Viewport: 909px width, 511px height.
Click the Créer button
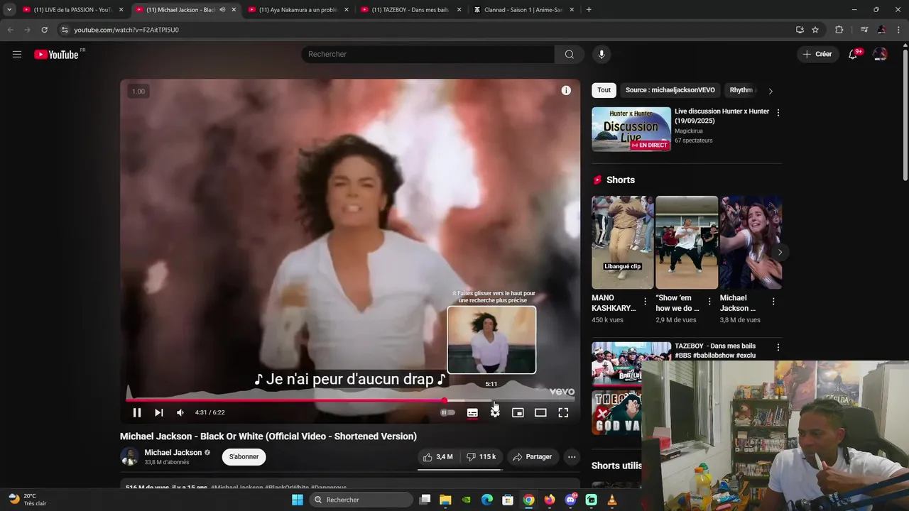point(817,54)
